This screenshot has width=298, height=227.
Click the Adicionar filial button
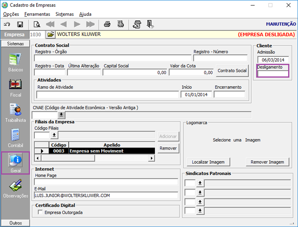coord(168,136)
